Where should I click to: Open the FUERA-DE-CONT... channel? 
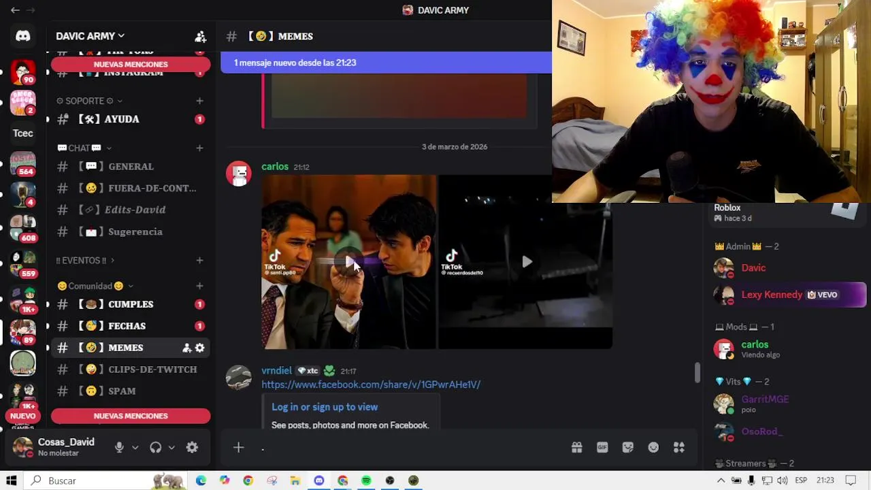coord(129,189)
